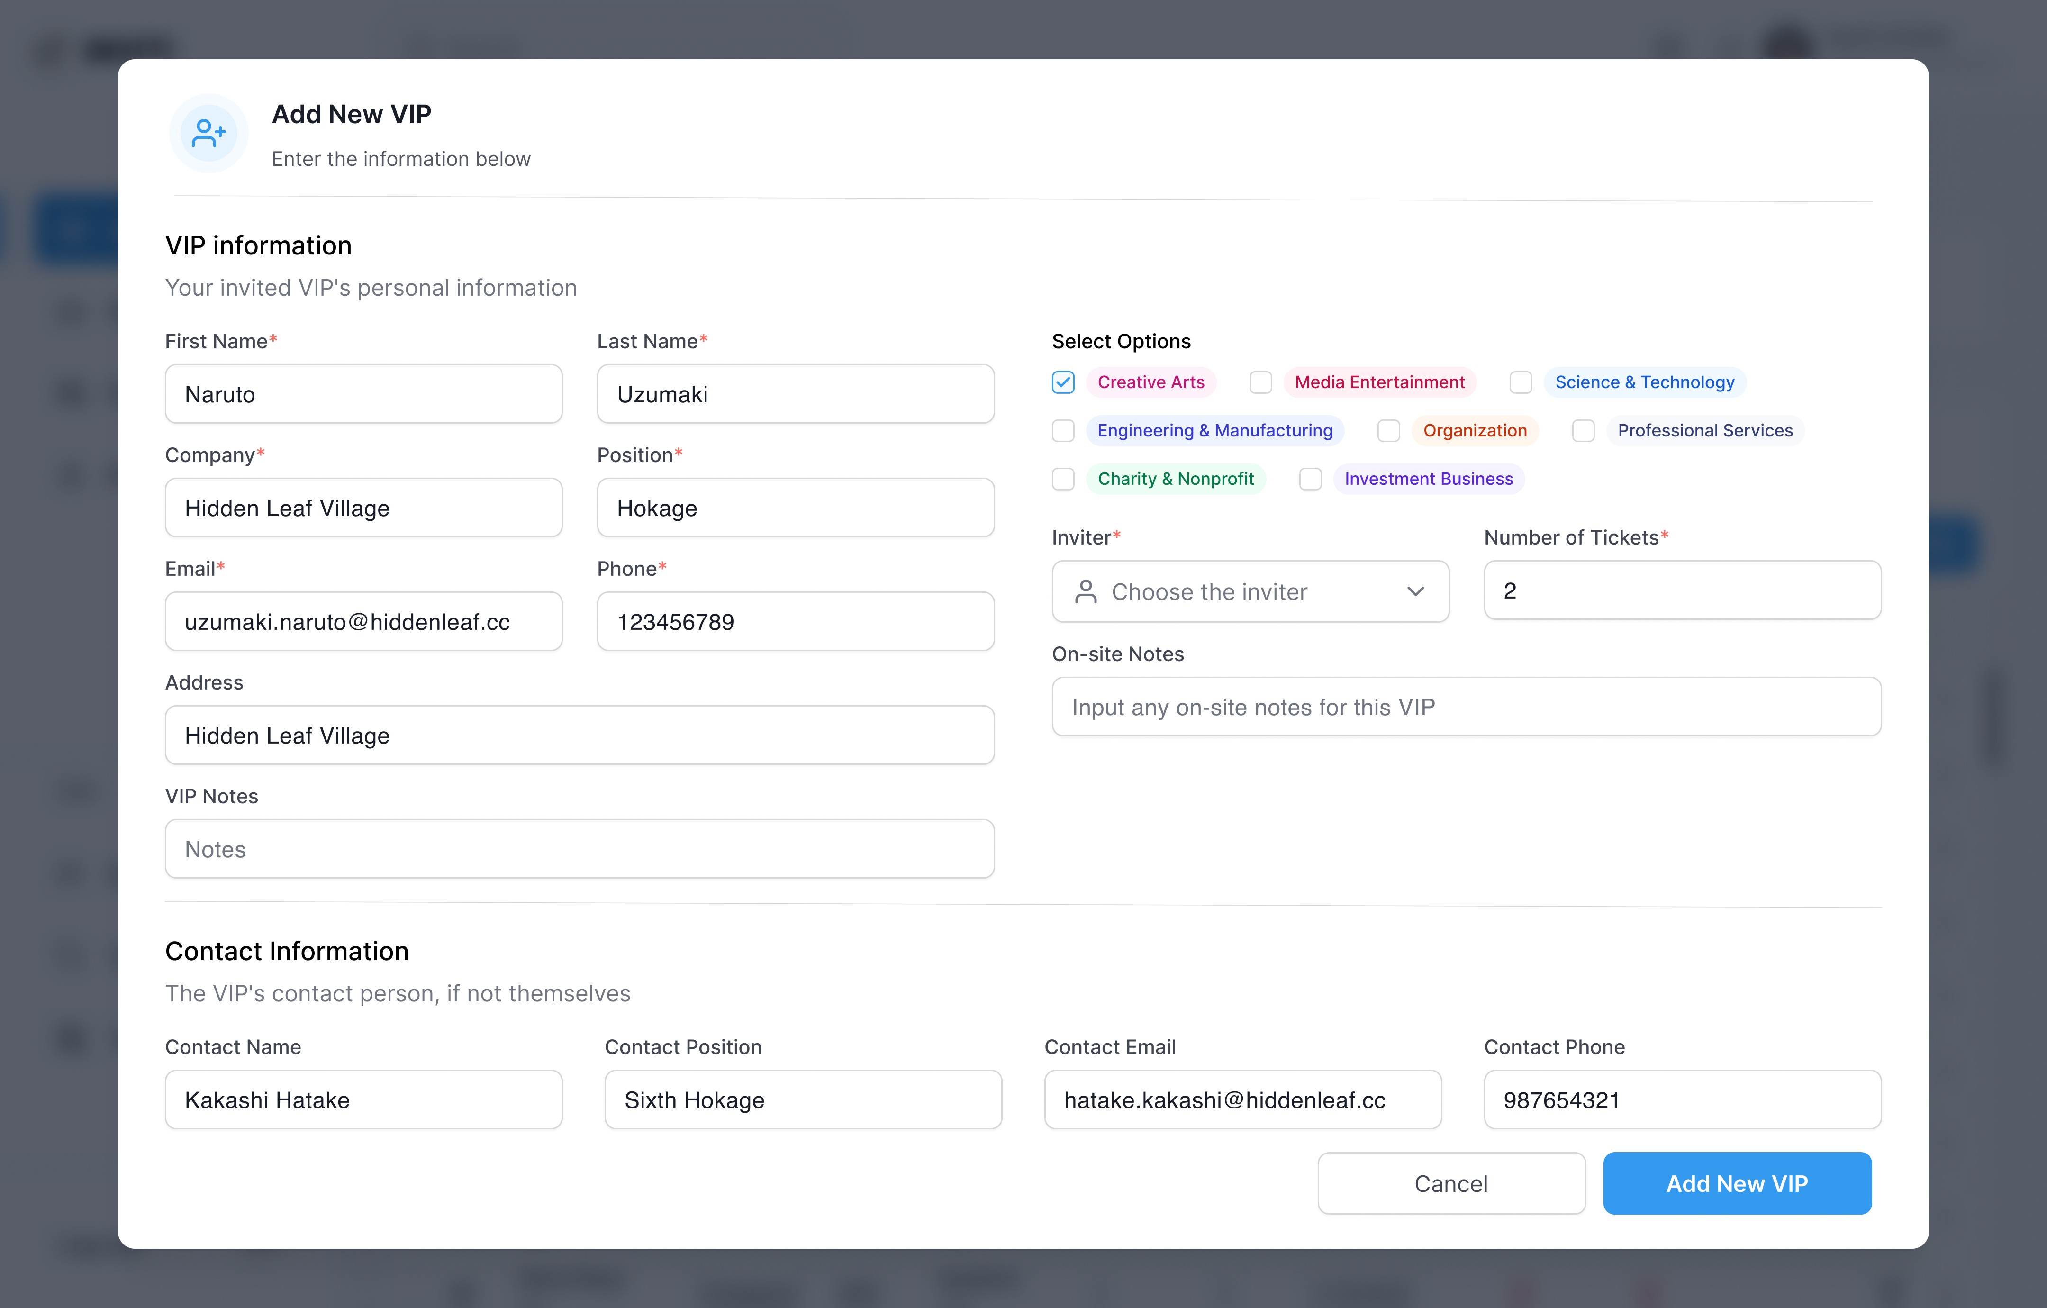Click the person icon in Inviter field
Image resolution: width=2047 pixels, height=1308 pixels.
point(1086,591)
